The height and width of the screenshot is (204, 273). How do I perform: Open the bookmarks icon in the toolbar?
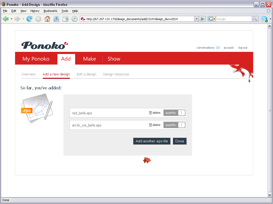click(56, 19)
